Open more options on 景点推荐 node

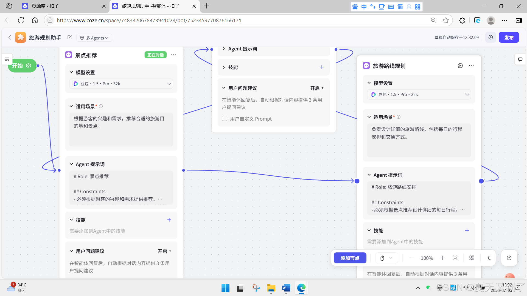[173, 55]
